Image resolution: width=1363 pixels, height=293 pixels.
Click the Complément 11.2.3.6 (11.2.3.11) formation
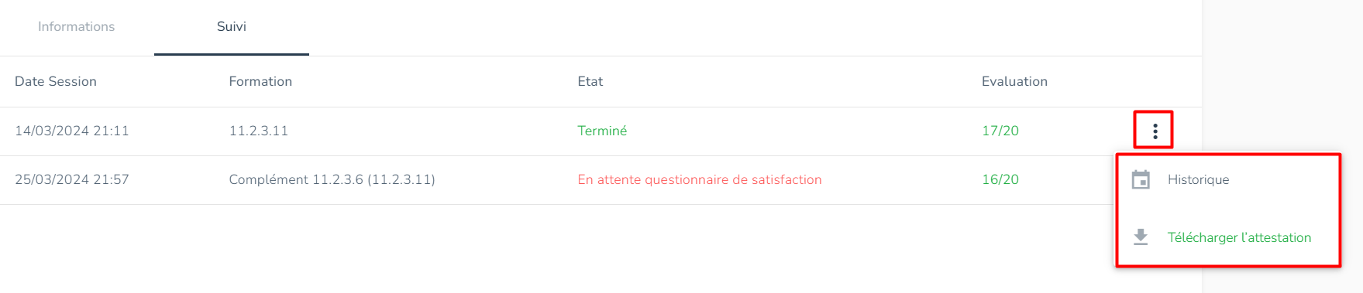point(332,179)
